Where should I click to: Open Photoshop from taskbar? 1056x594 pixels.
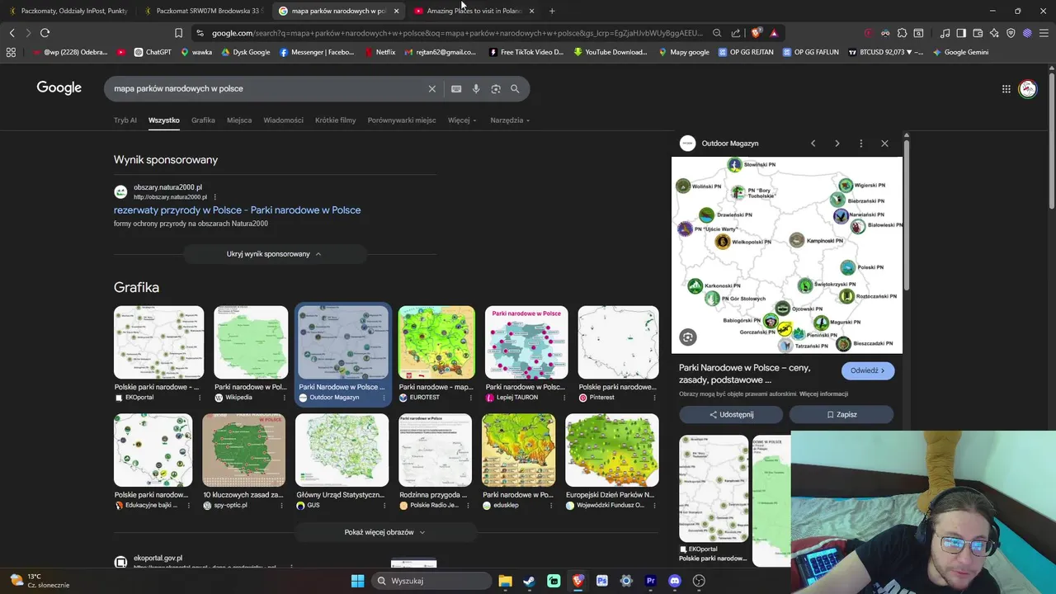click(602, 581)
